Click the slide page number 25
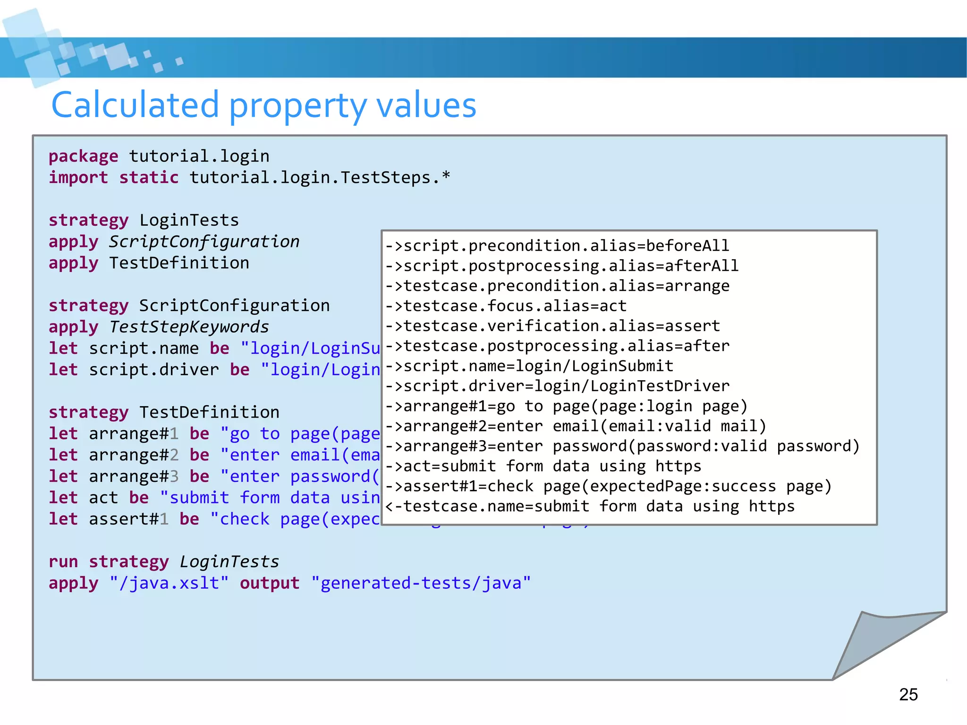This screenshot has height=725, width=967. coord(908,695)
